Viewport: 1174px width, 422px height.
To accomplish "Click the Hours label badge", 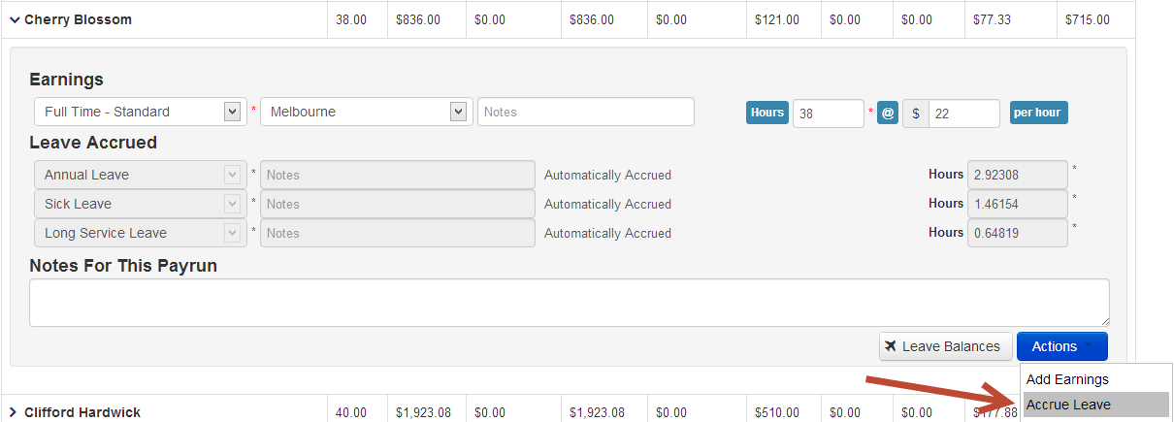I will 766,113.
